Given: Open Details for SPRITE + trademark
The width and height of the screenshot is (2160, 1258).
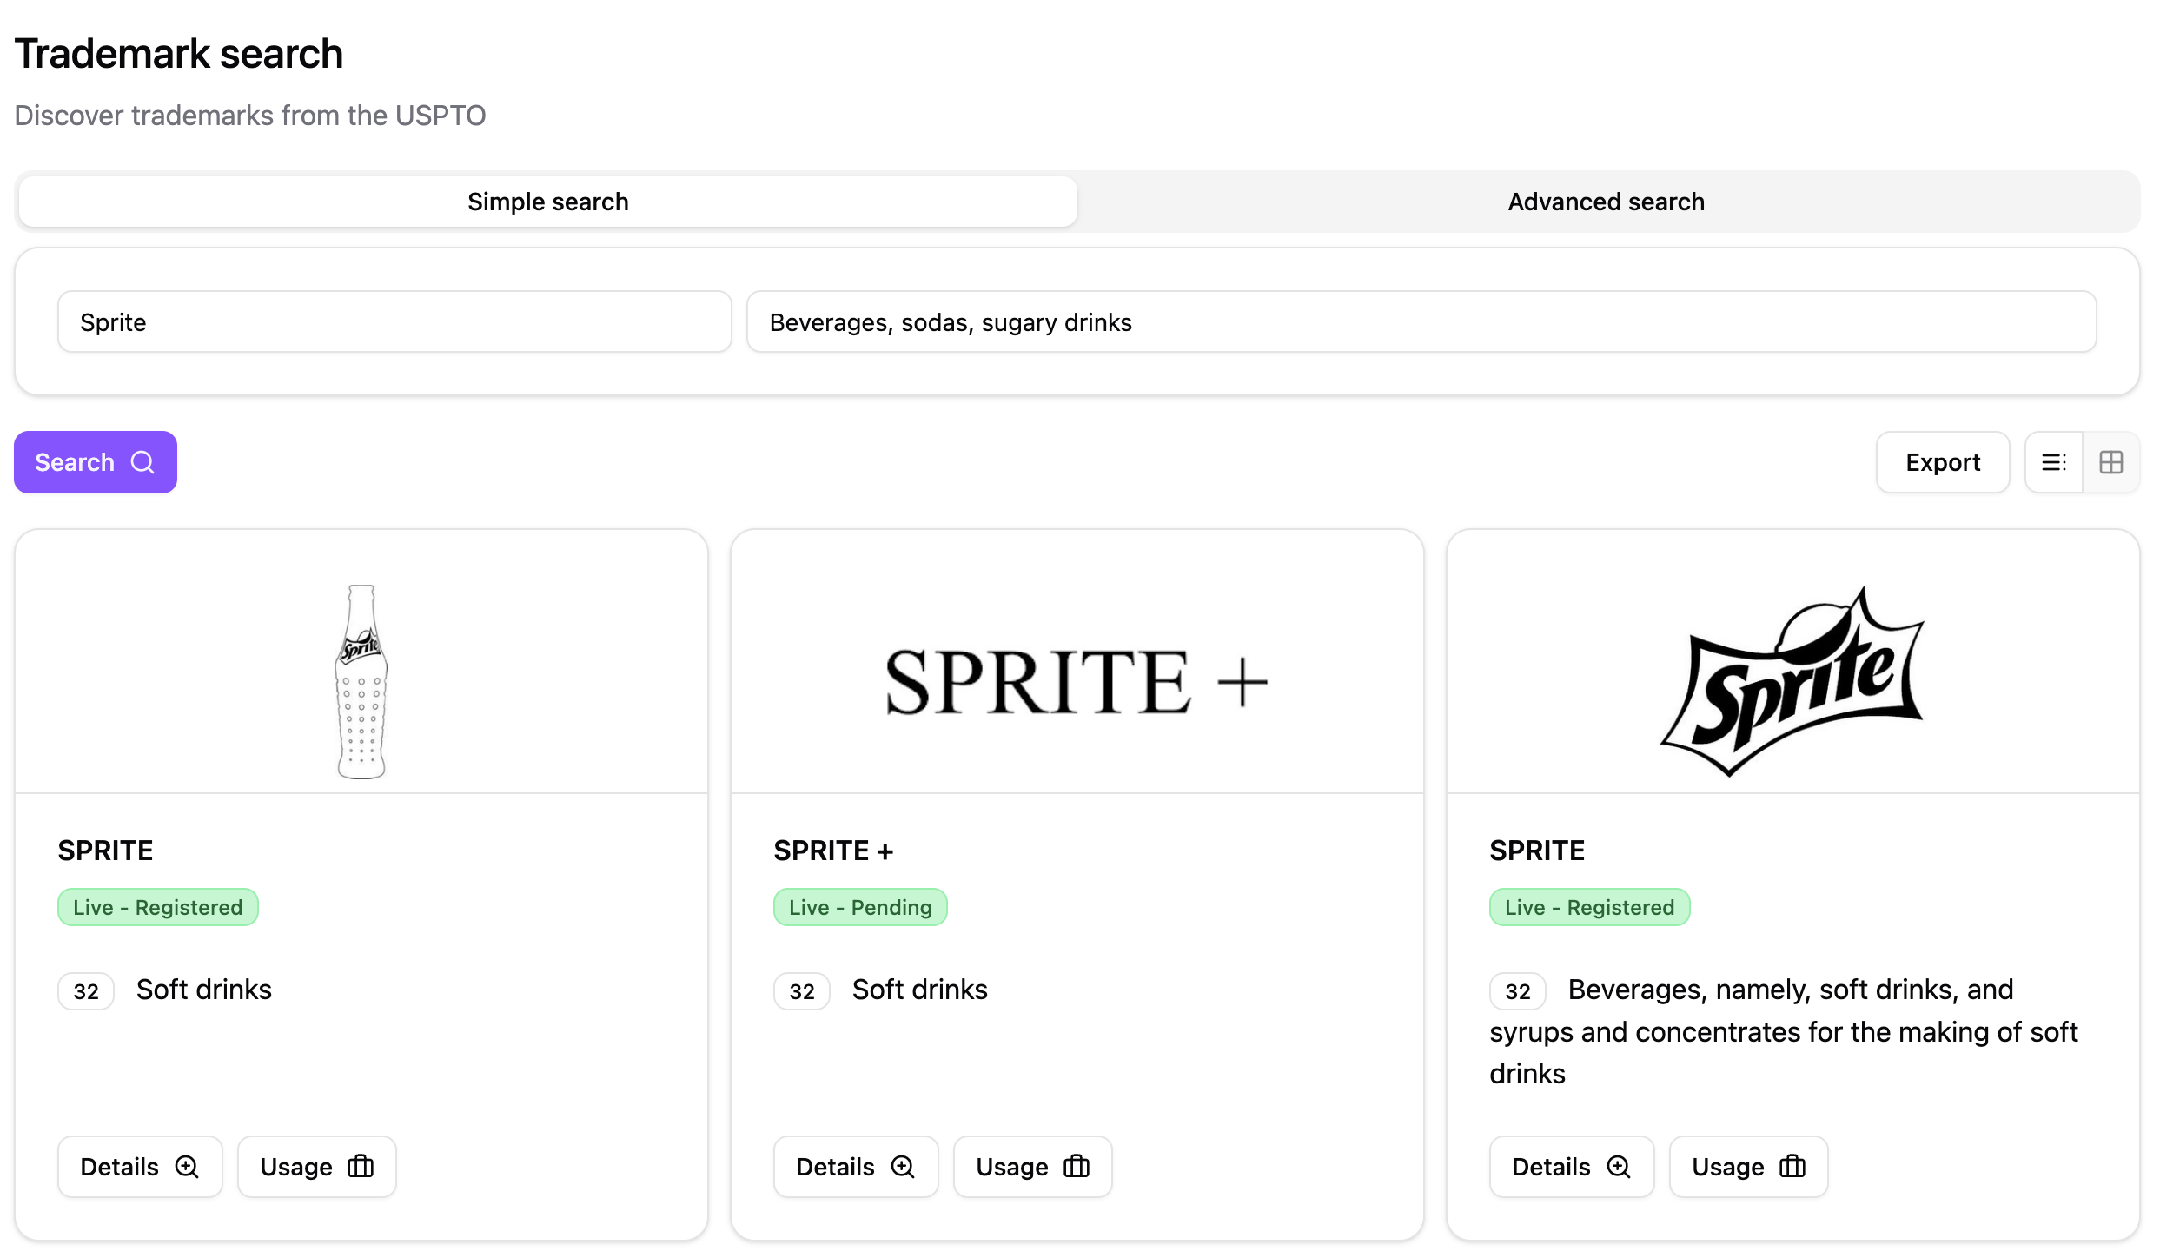Looking at the screenshot, I should 856,1167.
